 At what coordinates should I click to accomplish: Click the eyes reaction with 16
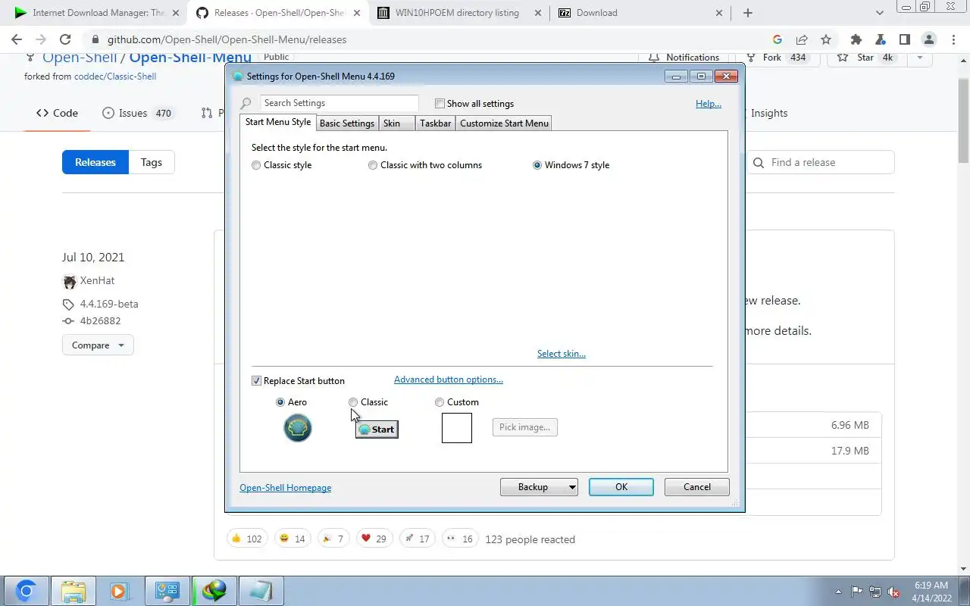pyautogui.click(x=460, y=539)
